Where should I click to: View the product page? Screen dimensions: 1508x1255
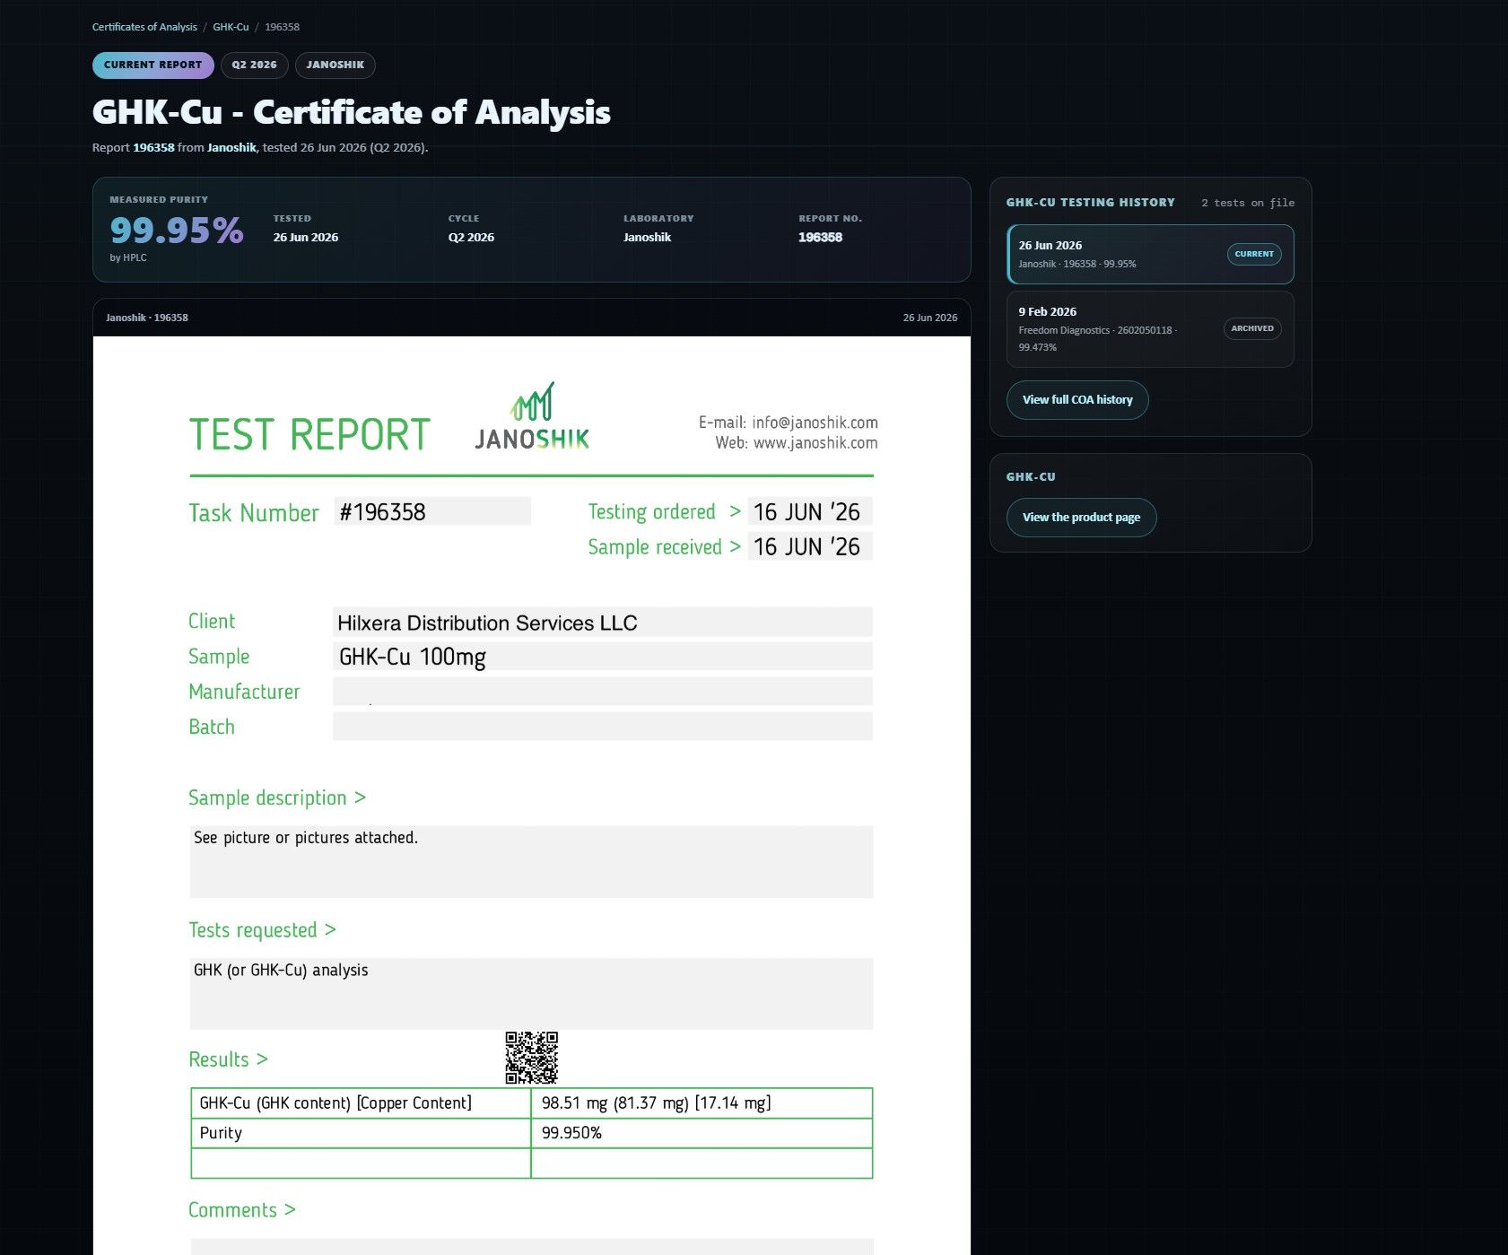(1081, 518)
